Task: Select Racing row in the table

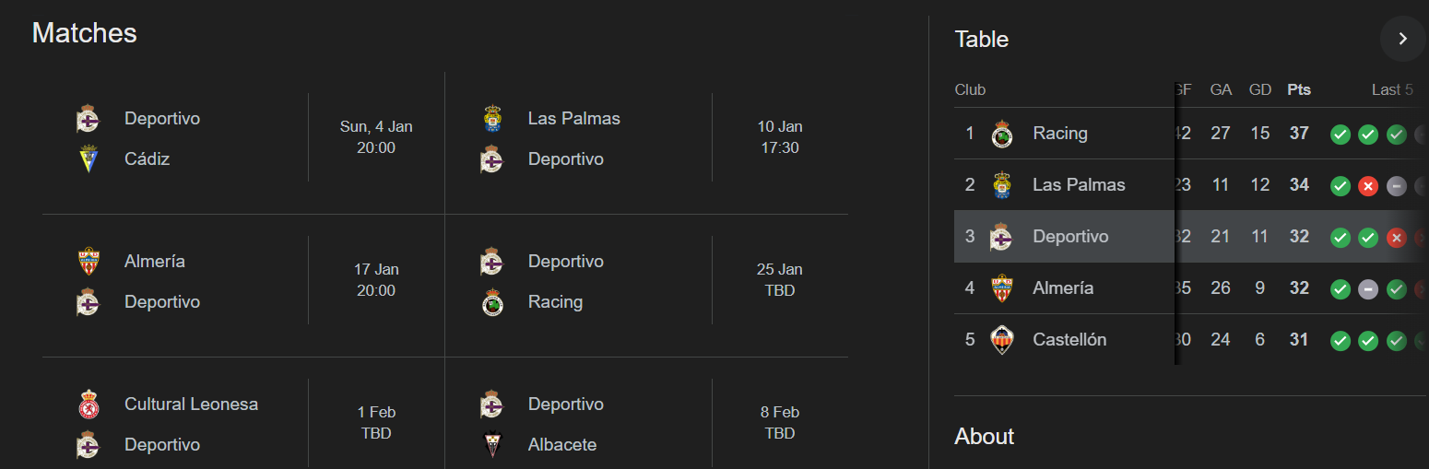Action: click(1060, 134)
